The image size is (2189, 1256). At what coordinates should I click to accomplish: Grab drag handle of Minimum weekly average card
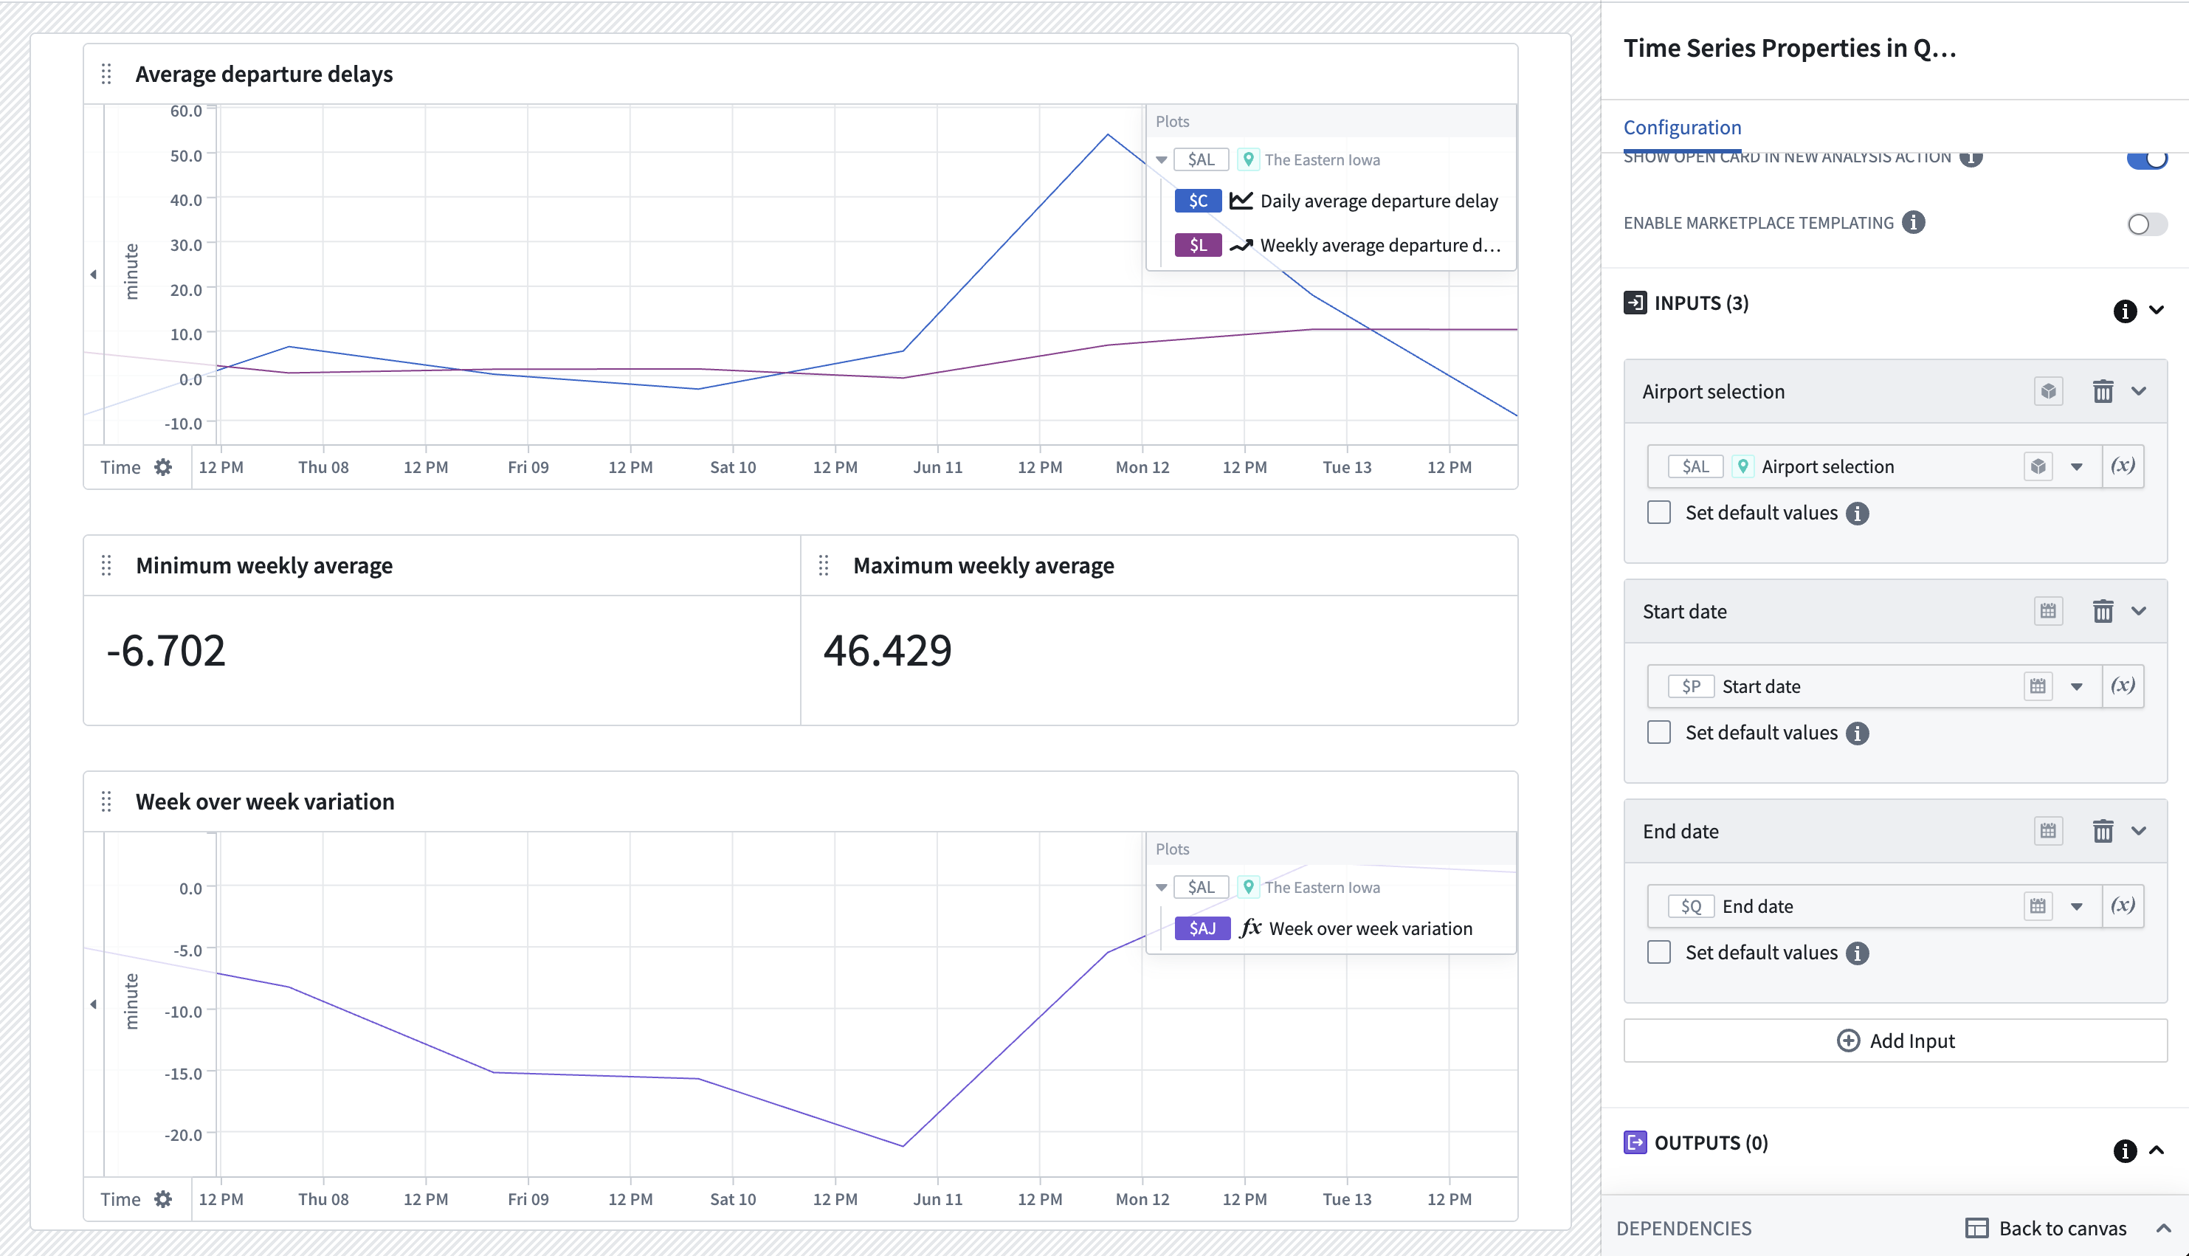[106, 566]
